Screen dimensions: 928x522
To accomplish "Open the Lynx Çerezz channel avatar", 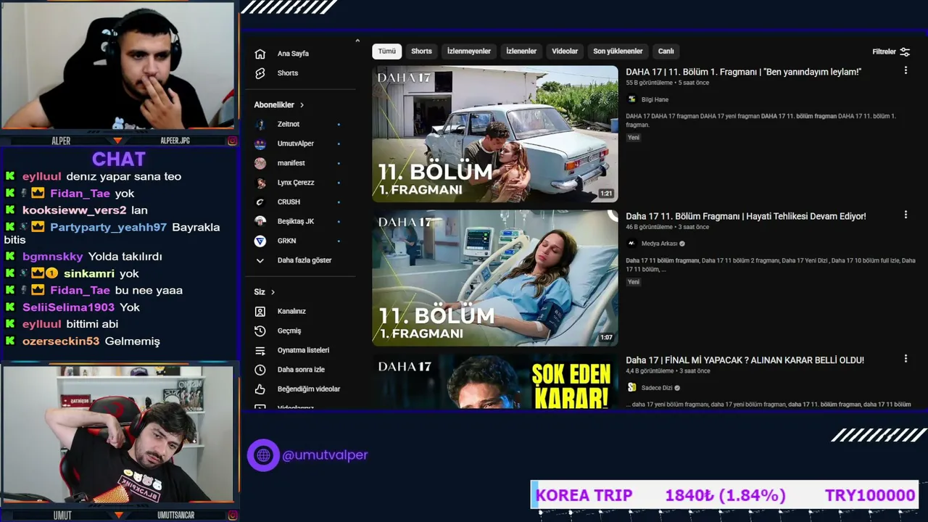I will coord(260,183).
